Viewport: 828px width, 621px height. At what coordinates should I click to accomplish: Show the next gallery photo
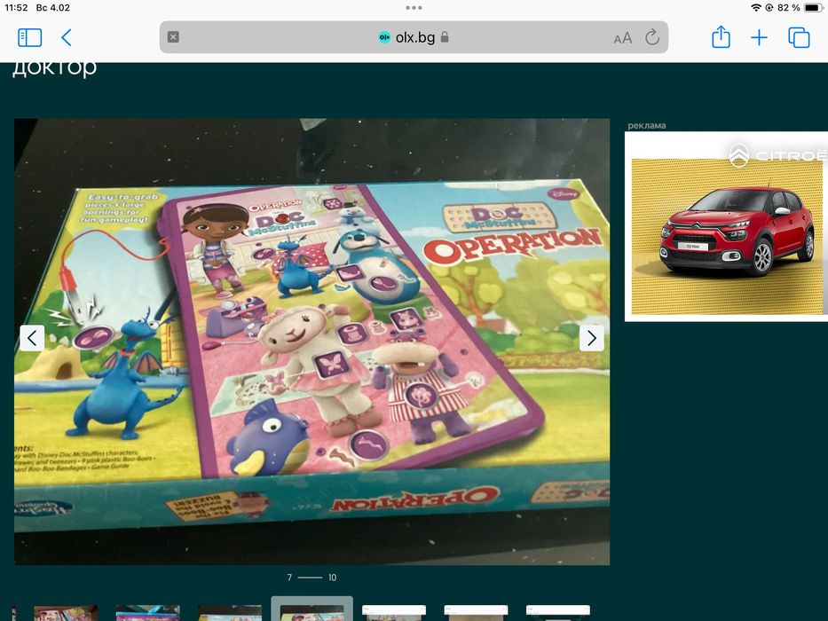[591, 338]
